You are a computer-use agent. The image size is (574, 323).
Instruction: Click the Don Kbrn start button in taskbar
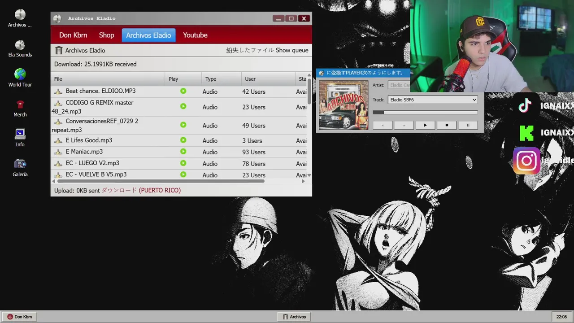tap(20, 317)
